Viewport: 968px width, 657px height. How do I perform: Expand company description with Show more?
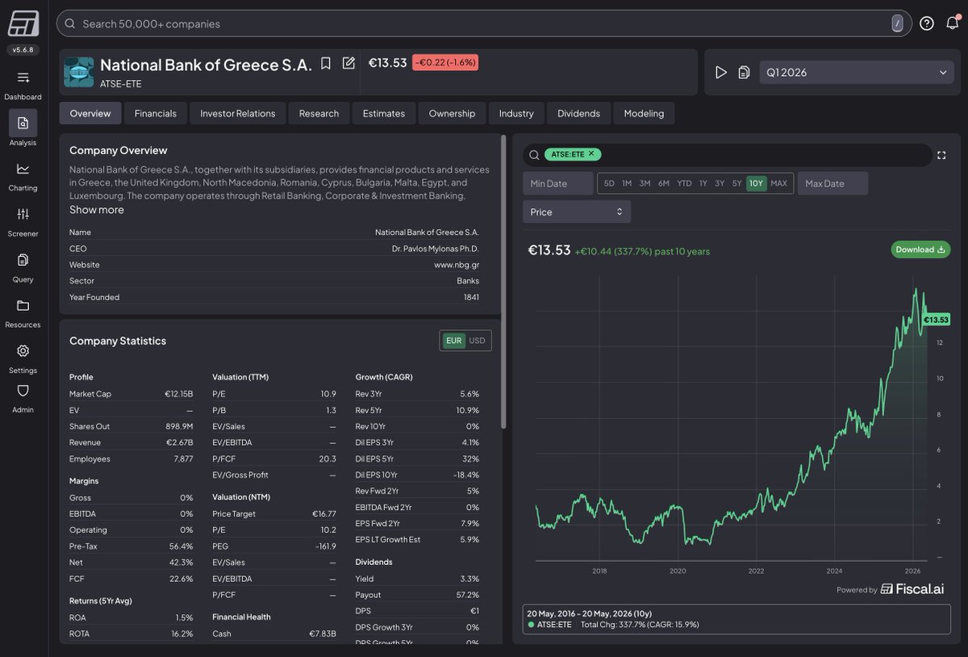pyautogui.click(x=97, y=210)
